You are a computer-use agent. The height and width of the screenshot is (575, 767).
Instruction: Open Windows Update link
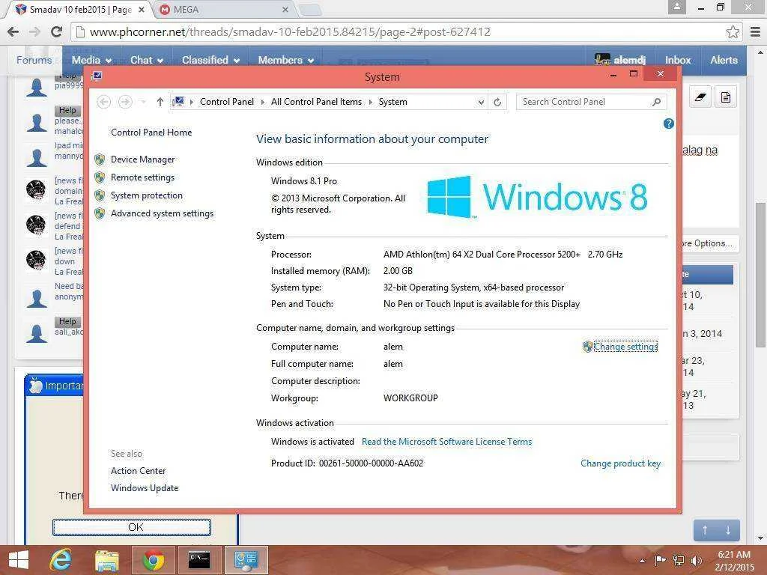(145, 488)
